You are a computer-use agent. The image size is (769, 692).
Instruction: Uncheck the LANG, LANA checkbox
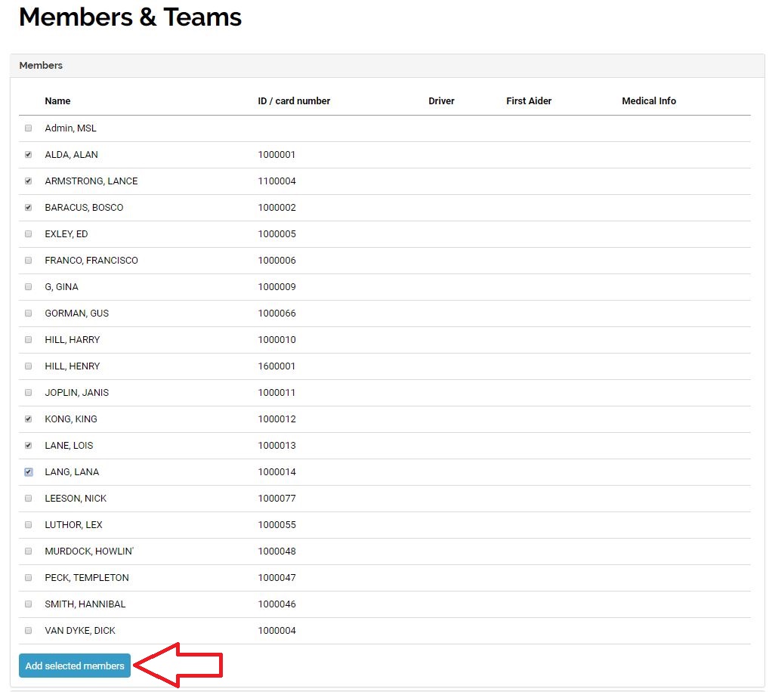(29, 472)
